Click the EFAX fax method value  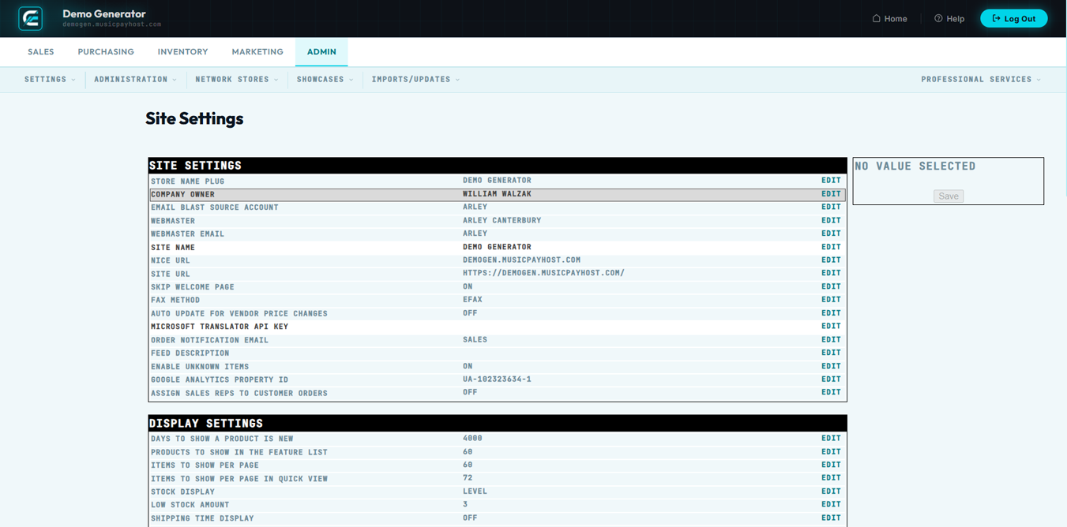472,300
